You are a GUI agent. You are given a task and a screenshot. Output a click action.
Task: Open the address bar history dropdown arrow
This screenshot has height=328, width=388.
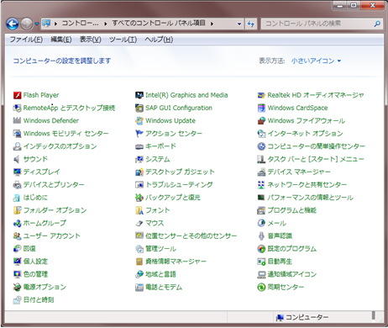pos(239,24)
